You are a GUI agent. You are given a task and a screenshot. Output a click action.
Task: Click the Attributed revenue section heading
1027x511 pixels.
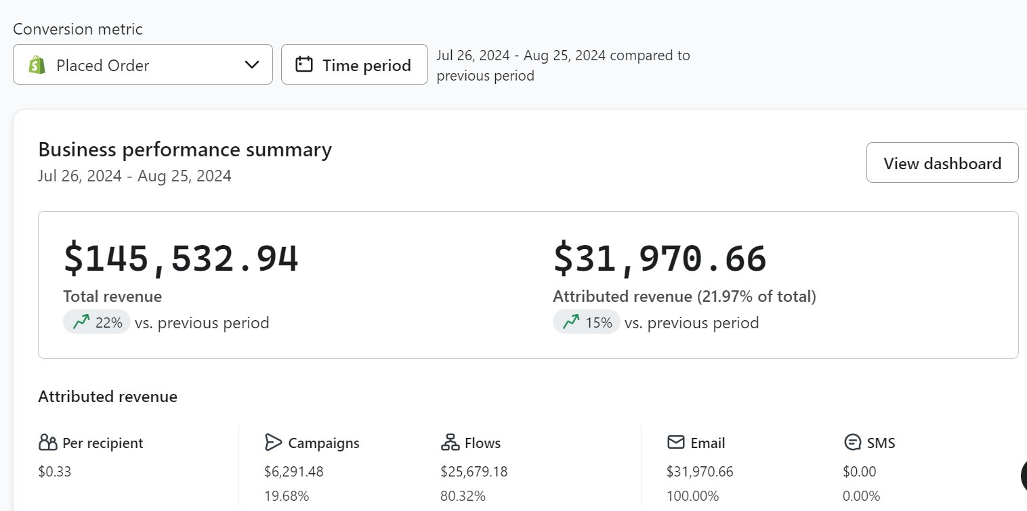click(108, 397)
